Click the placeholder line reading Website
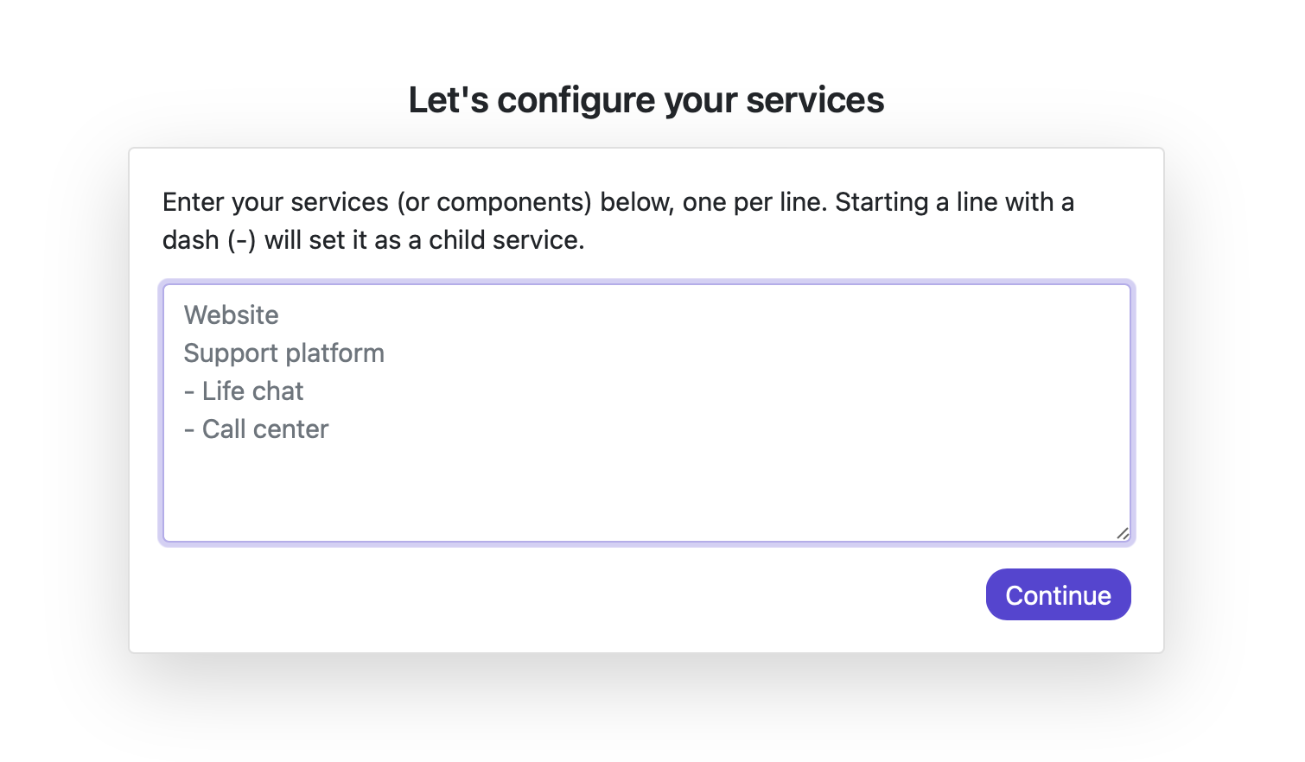Viewport: 1305px width, 762px height. click(231, 314)
